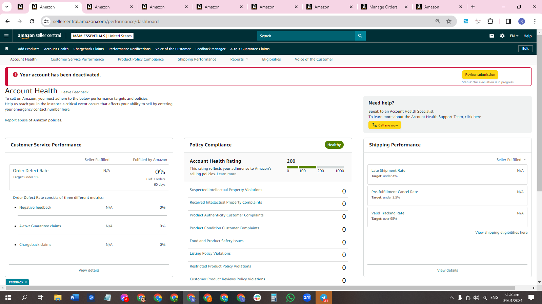Open the Eligibilities tab
This screenshot has width=542, height=304.
click(x=271, y=59)
